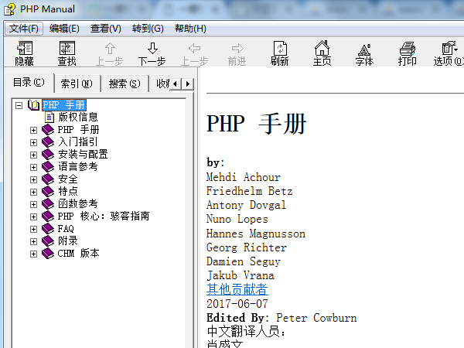
Task: Click the greyed 上一步 up-arrow icon
Action: click(x=110, y=48)
